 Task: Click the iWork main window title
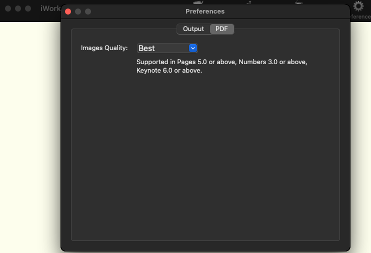click(50, 9)
